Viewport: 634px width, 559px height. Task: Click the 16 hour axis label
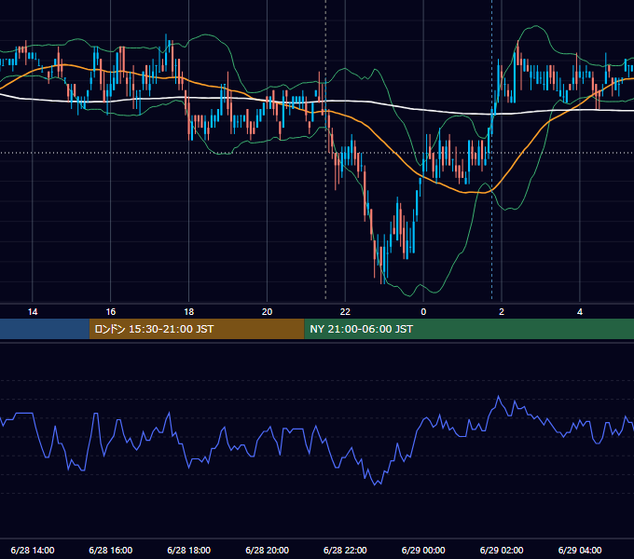pyautogui.click(x=110, y=311)
